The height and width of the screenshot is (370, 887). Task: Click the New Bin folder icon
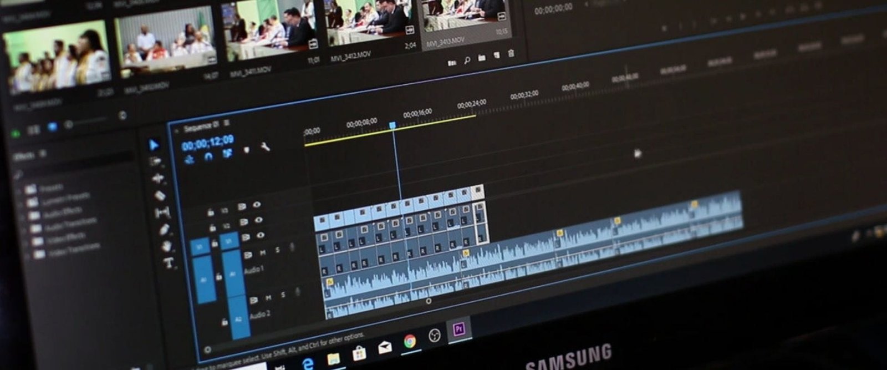pos(481,58)
